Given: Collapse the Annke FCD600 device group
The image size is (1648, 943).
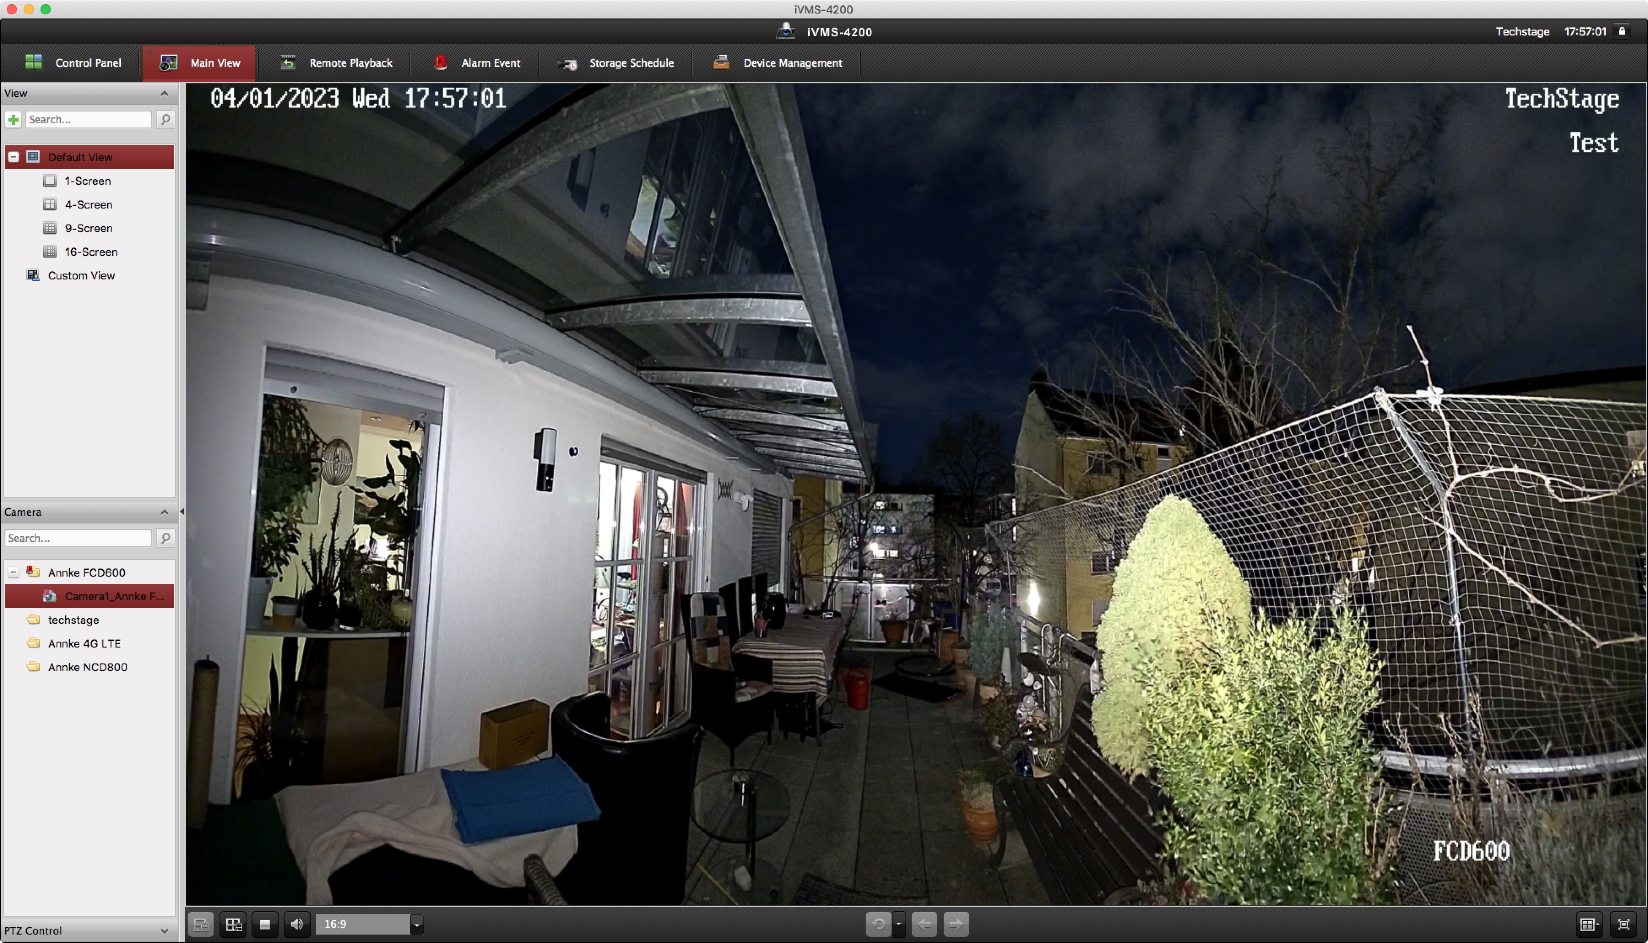Looking at the screenshot, I should click(x=14, y=572).
